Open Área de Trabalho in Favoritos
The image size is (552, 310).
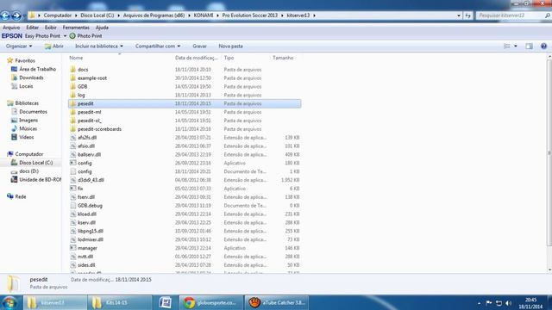coord(37,69)
